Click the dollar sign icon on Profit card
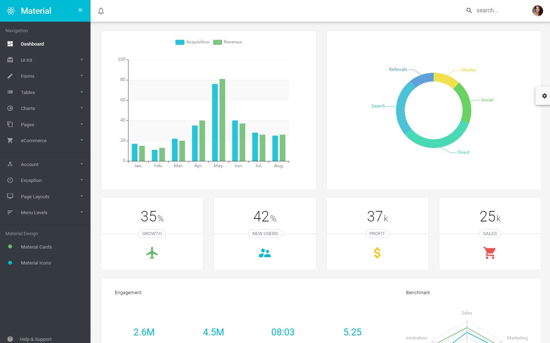The image size is (550, 343). pyautogui.click(x=377, y=253)
